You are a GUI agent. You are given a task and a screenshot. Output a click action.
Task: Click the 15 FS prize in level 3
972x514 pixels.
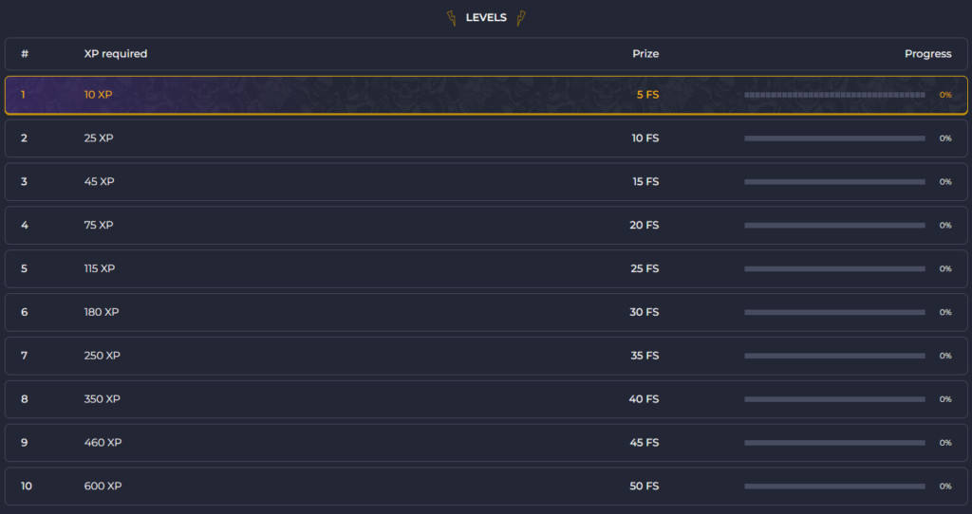point(645,182)
